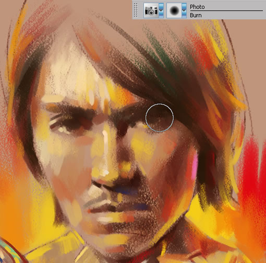Open the brush variant dropdown arrow
266x263 pixels.
pos(184,10)
